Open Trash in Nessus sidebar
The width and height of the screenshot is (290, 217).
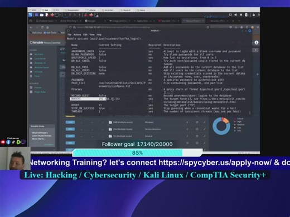click(x=37, y=76)
